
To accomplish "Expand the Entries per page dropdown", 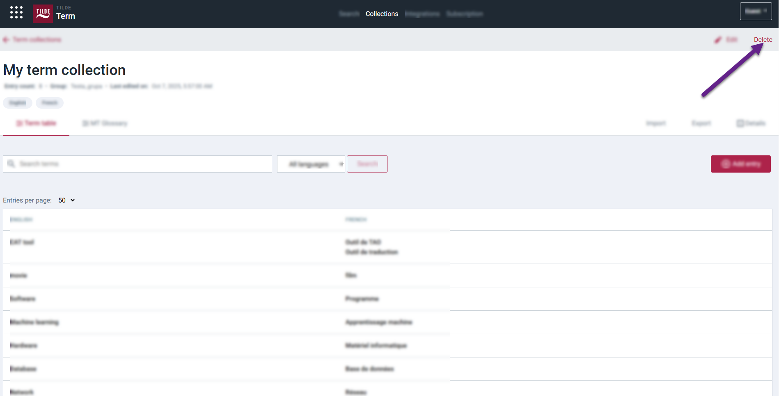I will (66, 200).
